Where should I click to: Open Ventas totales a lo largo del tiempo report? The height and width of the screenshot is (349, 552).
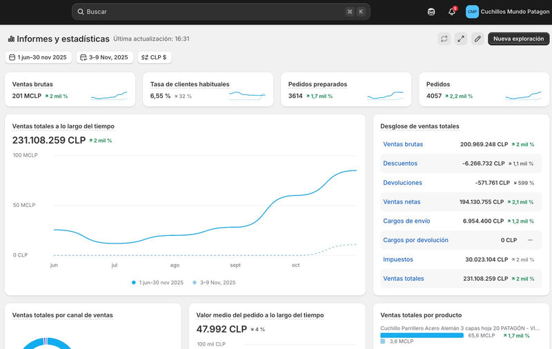point(63,126)
